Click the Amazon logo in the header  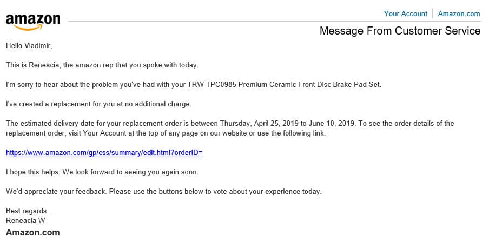click(x=33, y=22)
